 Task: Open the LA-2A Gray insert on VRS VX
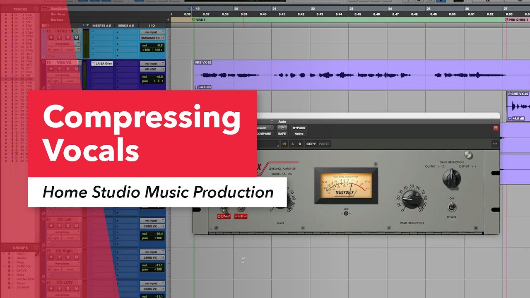point(102,64)
